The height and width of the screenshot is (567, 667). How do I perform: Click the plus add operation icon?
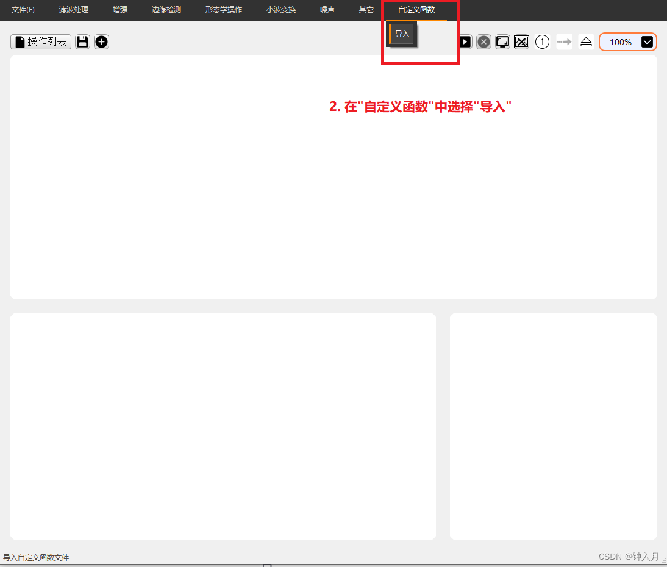pos(101,41)
